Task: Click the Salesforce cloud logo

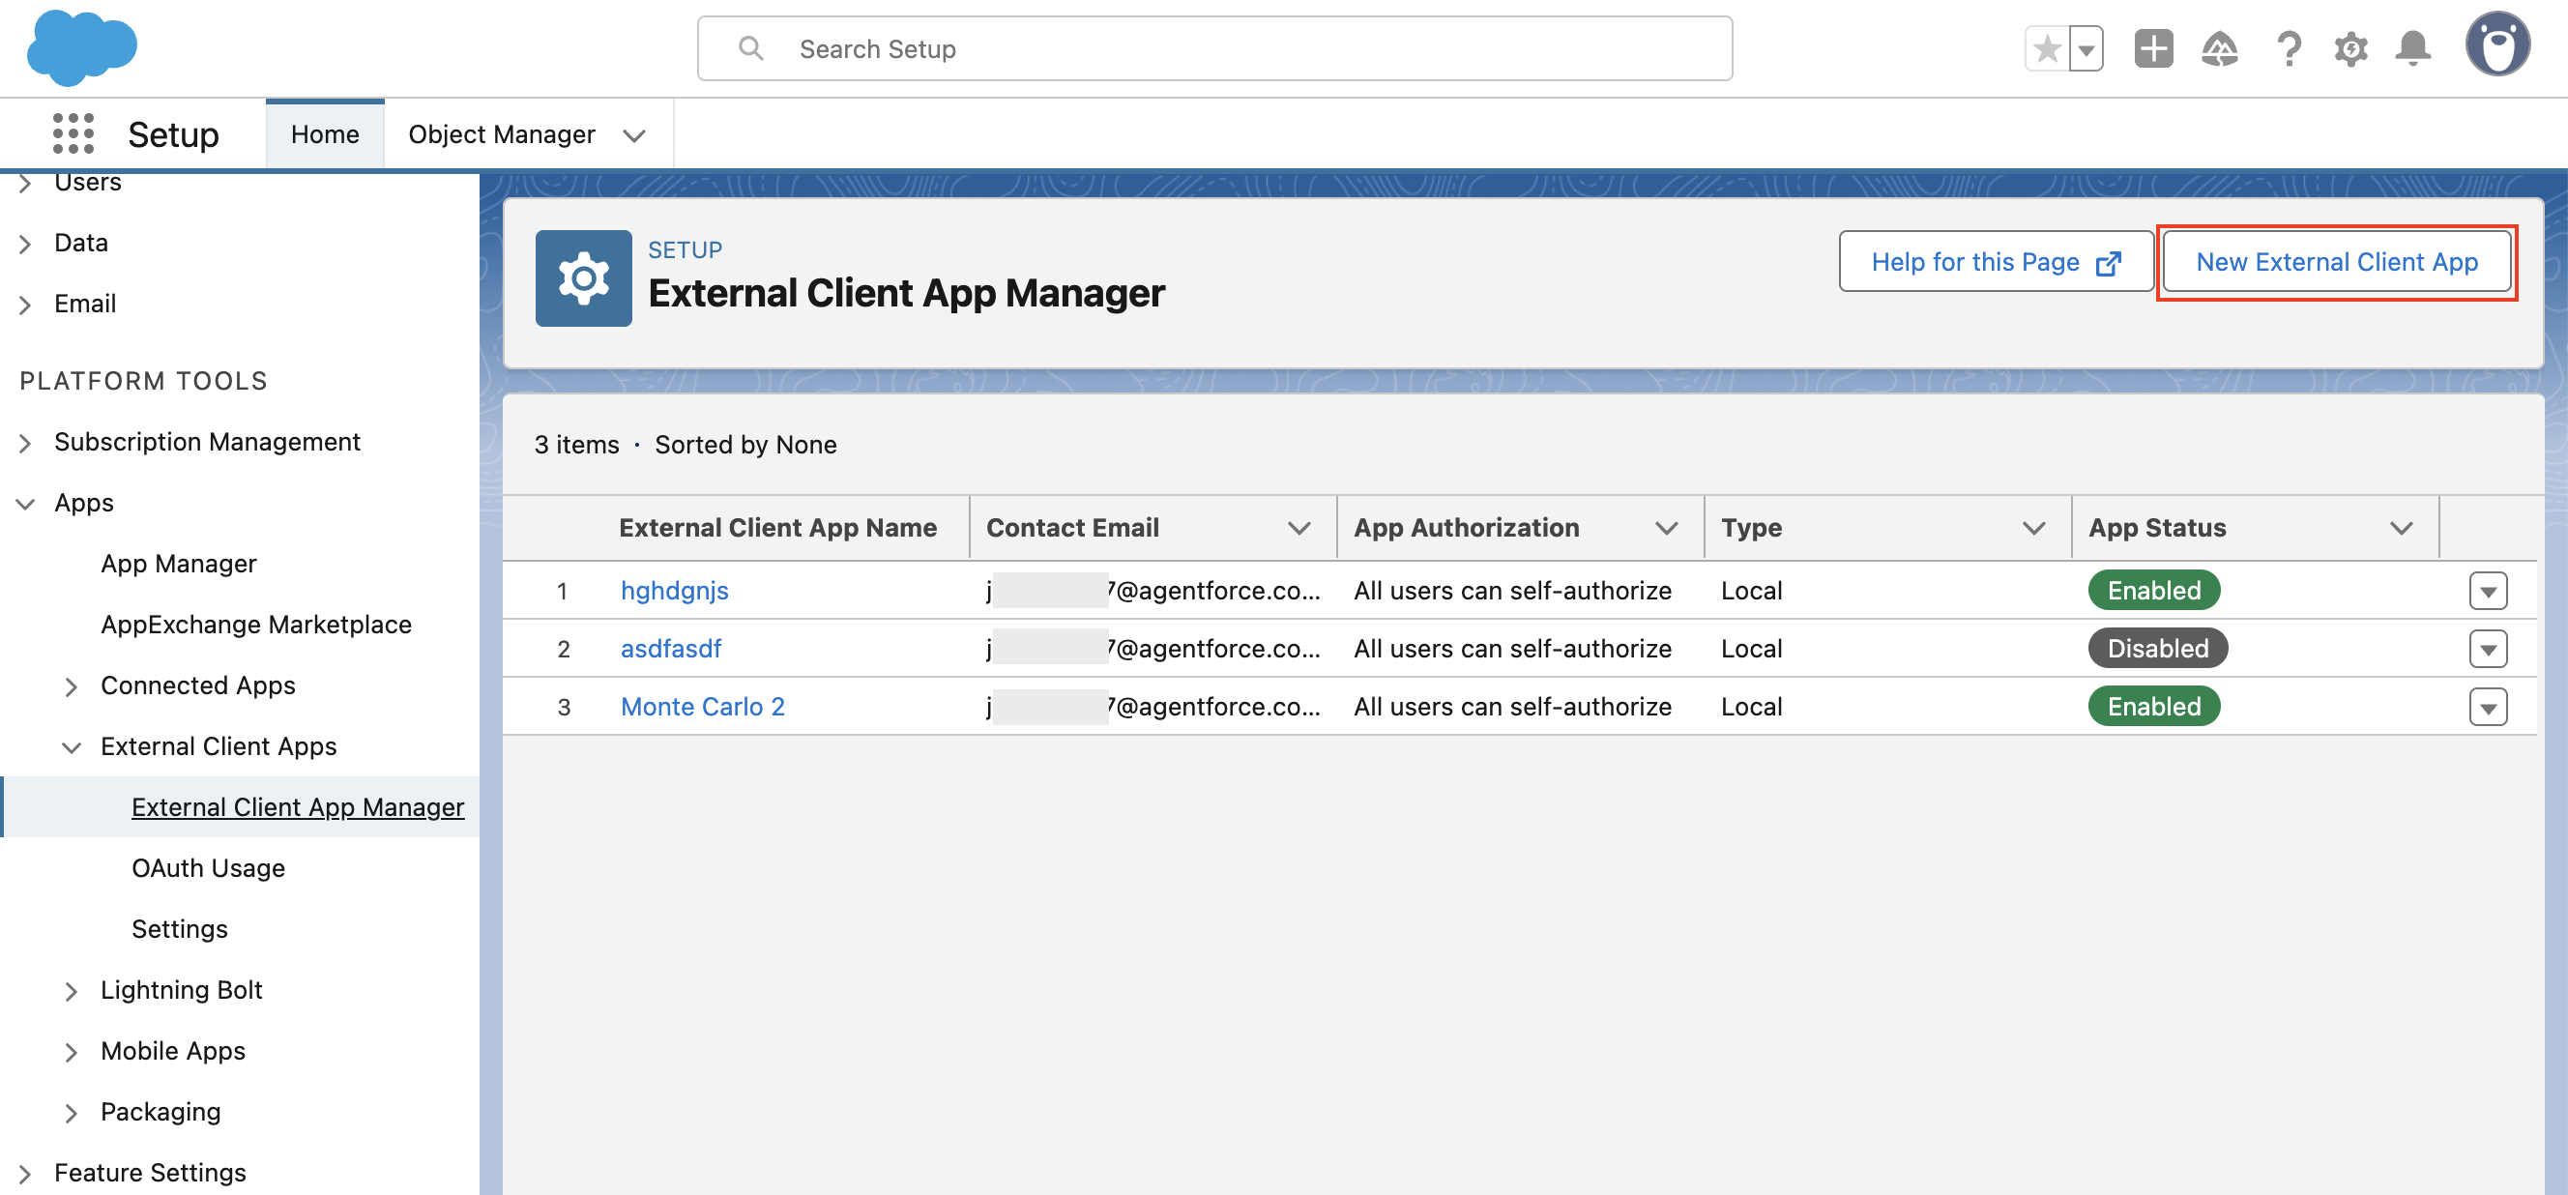Action: 82,46
